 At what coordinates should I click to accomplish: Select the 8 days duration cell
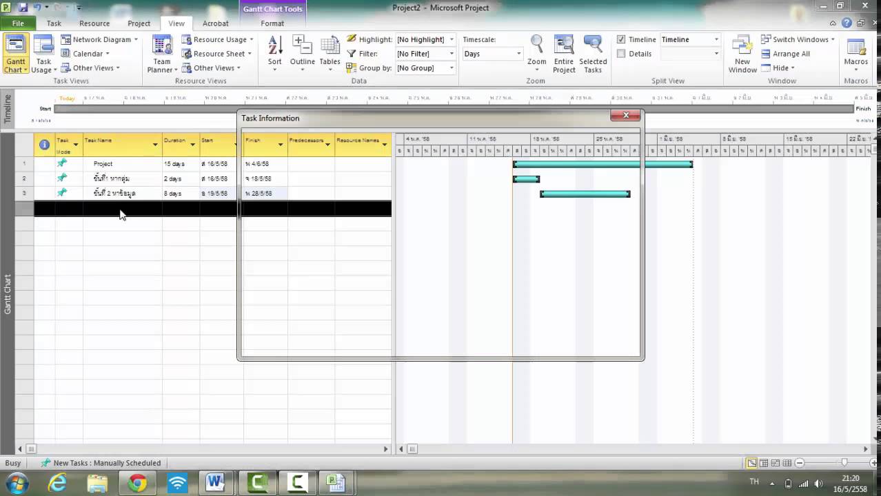click(x=181, y=194)
